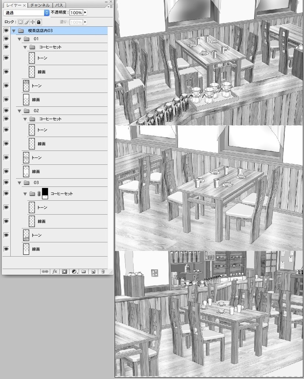Collapse the 03 group triangle
This screenshot has width=304, height=379.
tap(19, 182)
